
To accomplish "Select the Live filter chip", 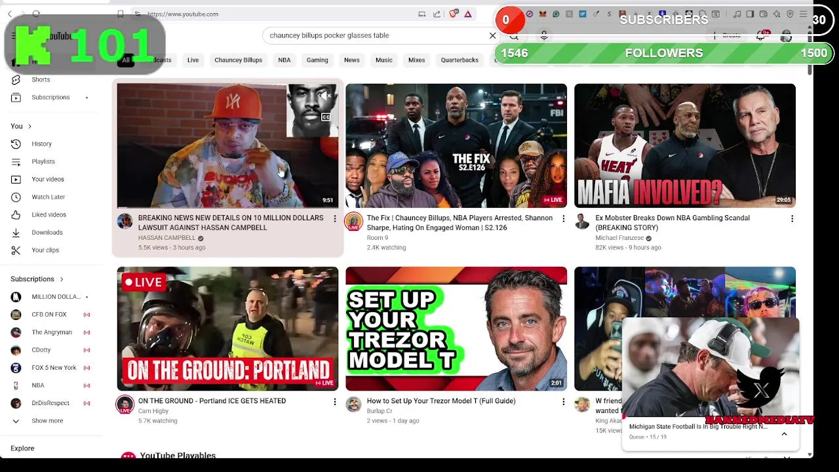I will click(x=193, y=60).
